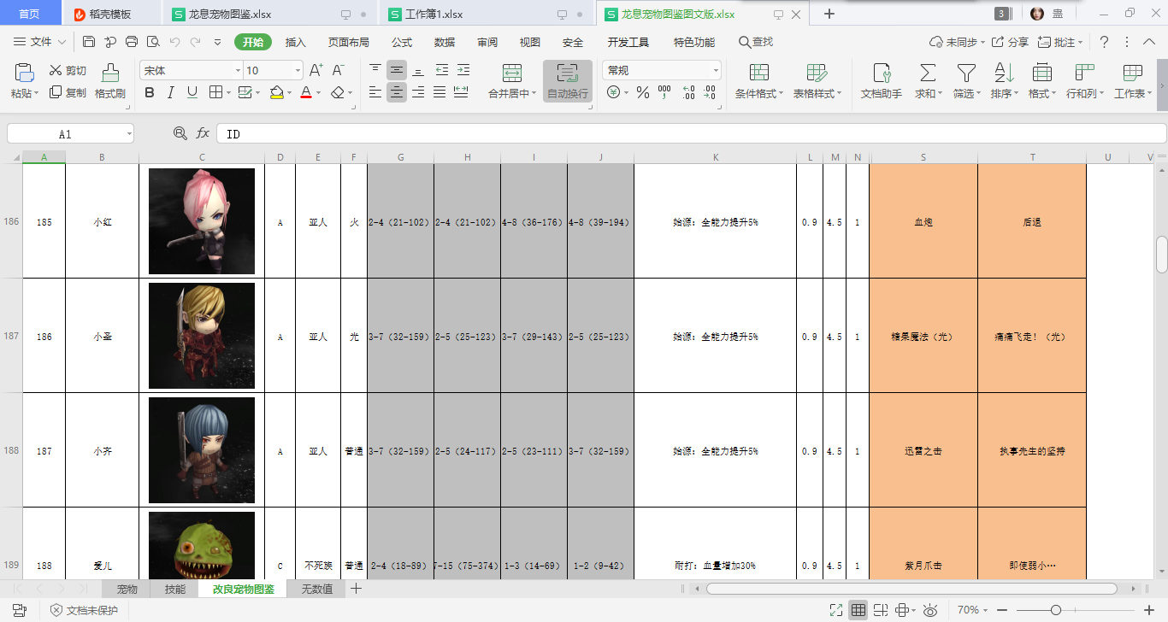1168x622 pixels.
Task: Open the 数据 ribbon tab
Action: pyautogui.click(x=445, y=42)
